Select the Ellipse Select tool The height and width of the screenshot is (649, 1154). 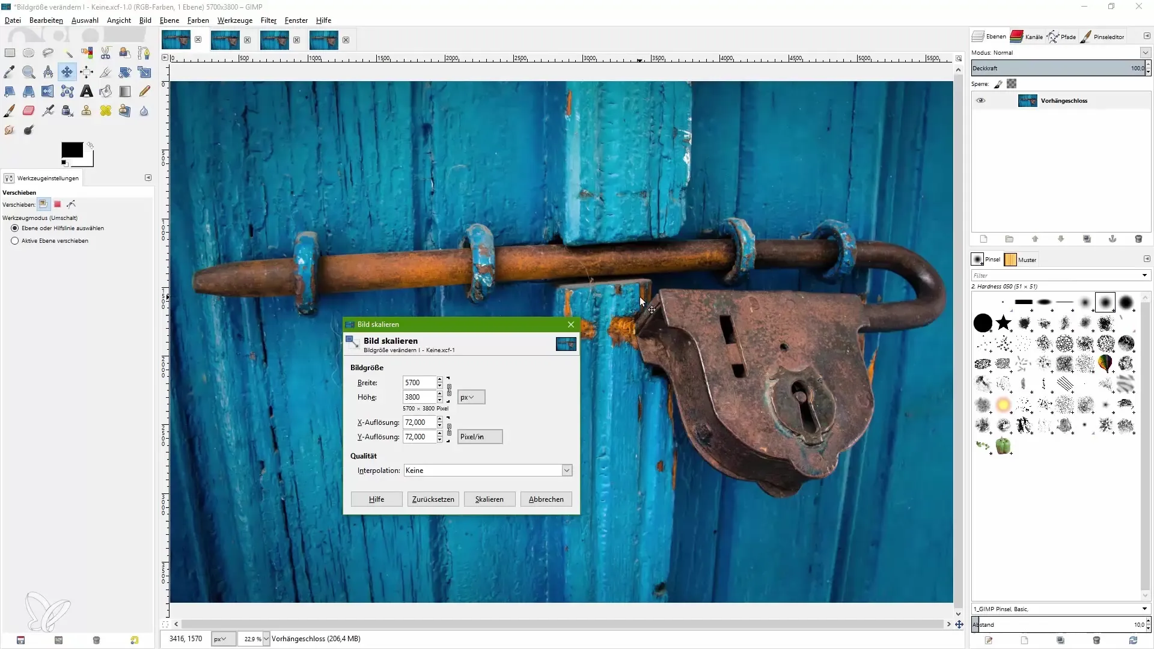[29, 53]
